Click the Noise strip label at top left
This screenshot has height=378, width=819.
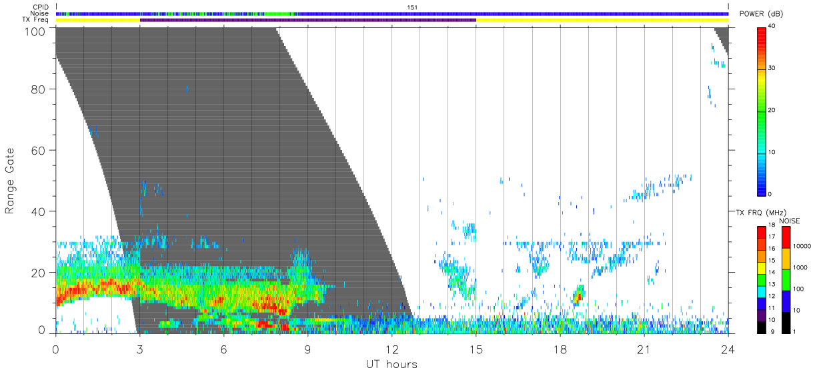coord(41,13)
